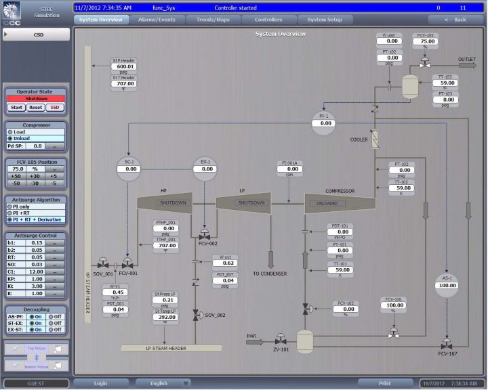Switch to the Alarms/Events tab

(157, 20)
